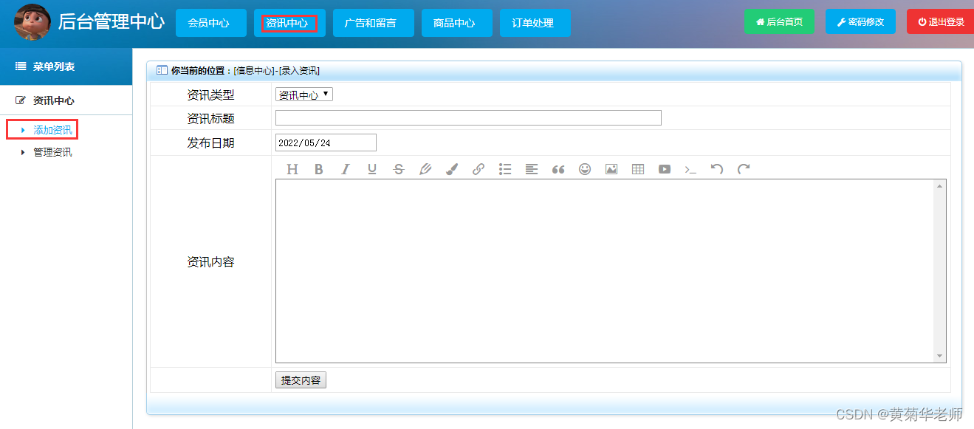Image resolution: width=974 pixels, height=429 pixels.
Task: Open the 资讯类型 dropdown
Action: click(x=304, y=95)
